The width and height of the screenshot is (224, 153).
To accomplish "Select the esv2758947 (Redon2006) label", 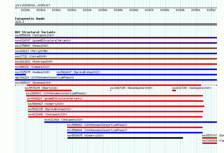I will click(x=32, y=46).
